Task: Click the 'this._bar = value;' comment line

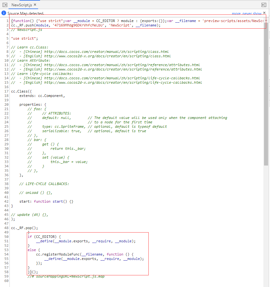Action: tap(69, 162)
